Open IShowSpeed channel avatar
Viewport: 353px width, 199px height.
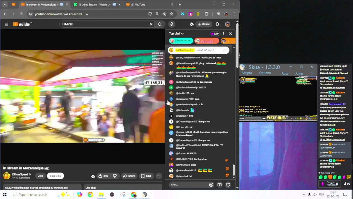7,176
